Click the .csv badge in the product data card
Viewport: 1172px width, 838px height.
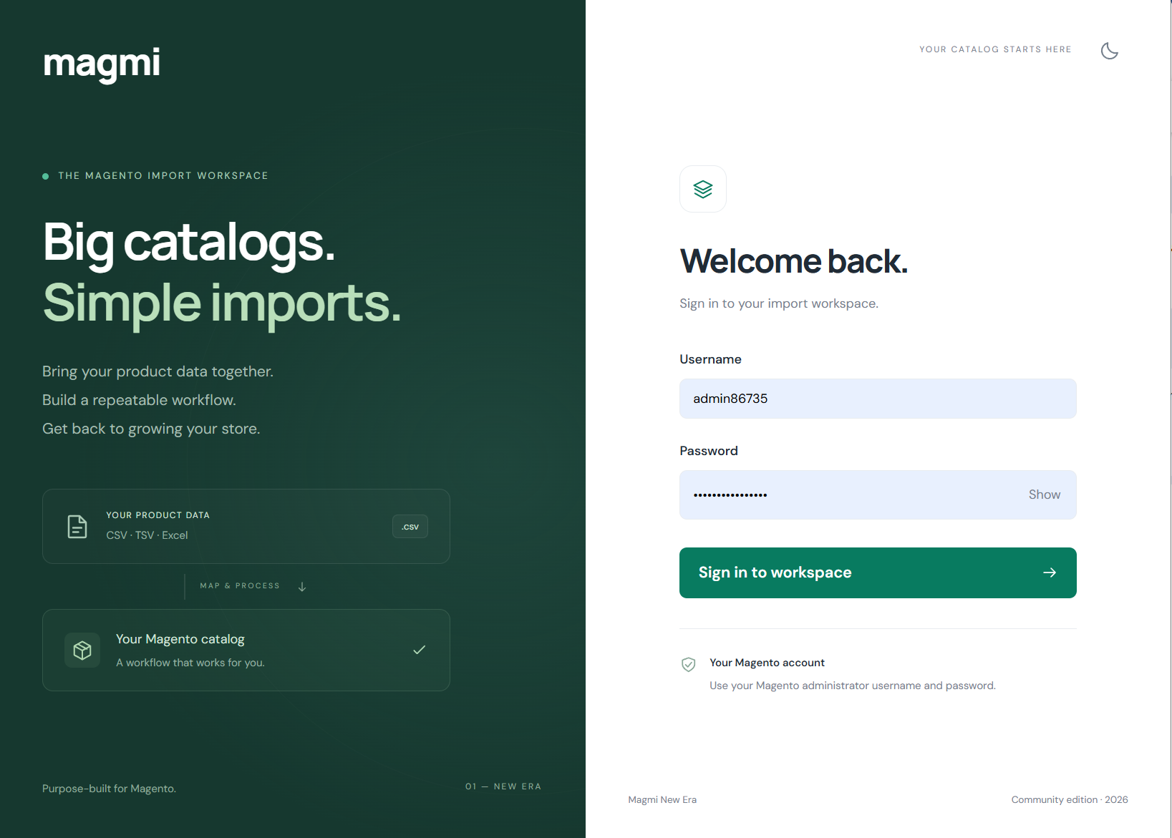[x=410, y=527]
